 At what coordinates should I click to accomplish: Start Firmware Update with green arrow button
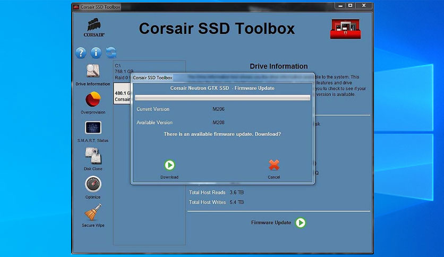click(x=301, y=223)
